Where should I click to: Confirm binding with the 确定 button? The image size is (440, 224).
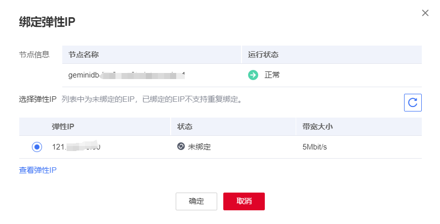click(196, 201)
